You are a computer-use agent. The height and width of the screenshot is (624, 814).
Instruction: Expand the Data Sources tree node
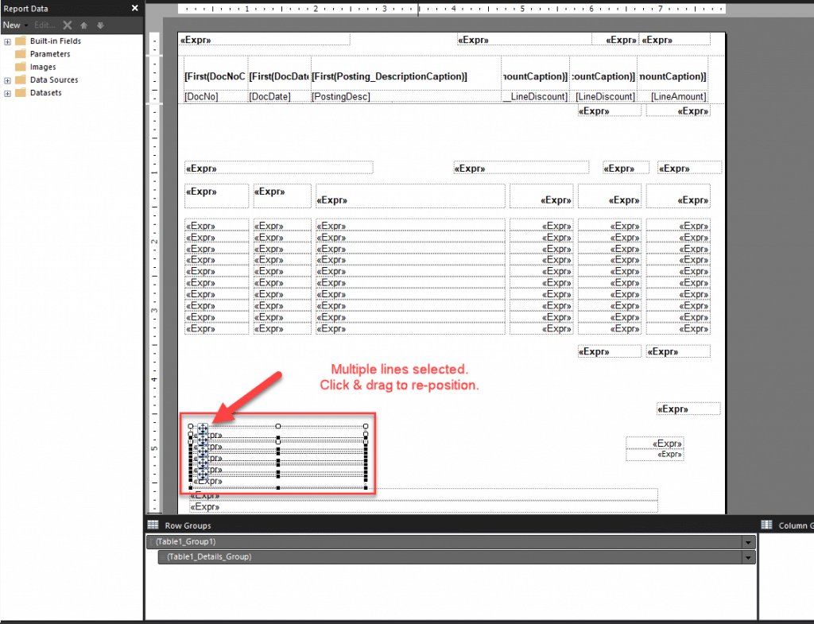tap(7, 80)
